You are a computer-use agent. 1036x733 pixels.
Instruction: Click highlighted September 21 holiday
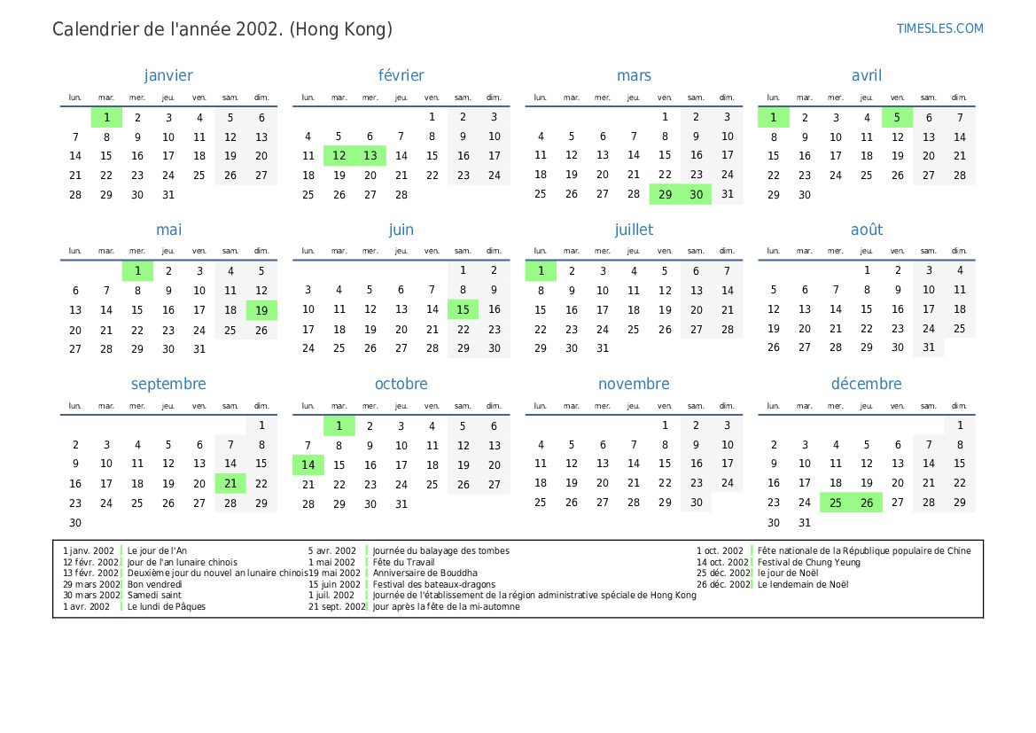pos(230,484)
